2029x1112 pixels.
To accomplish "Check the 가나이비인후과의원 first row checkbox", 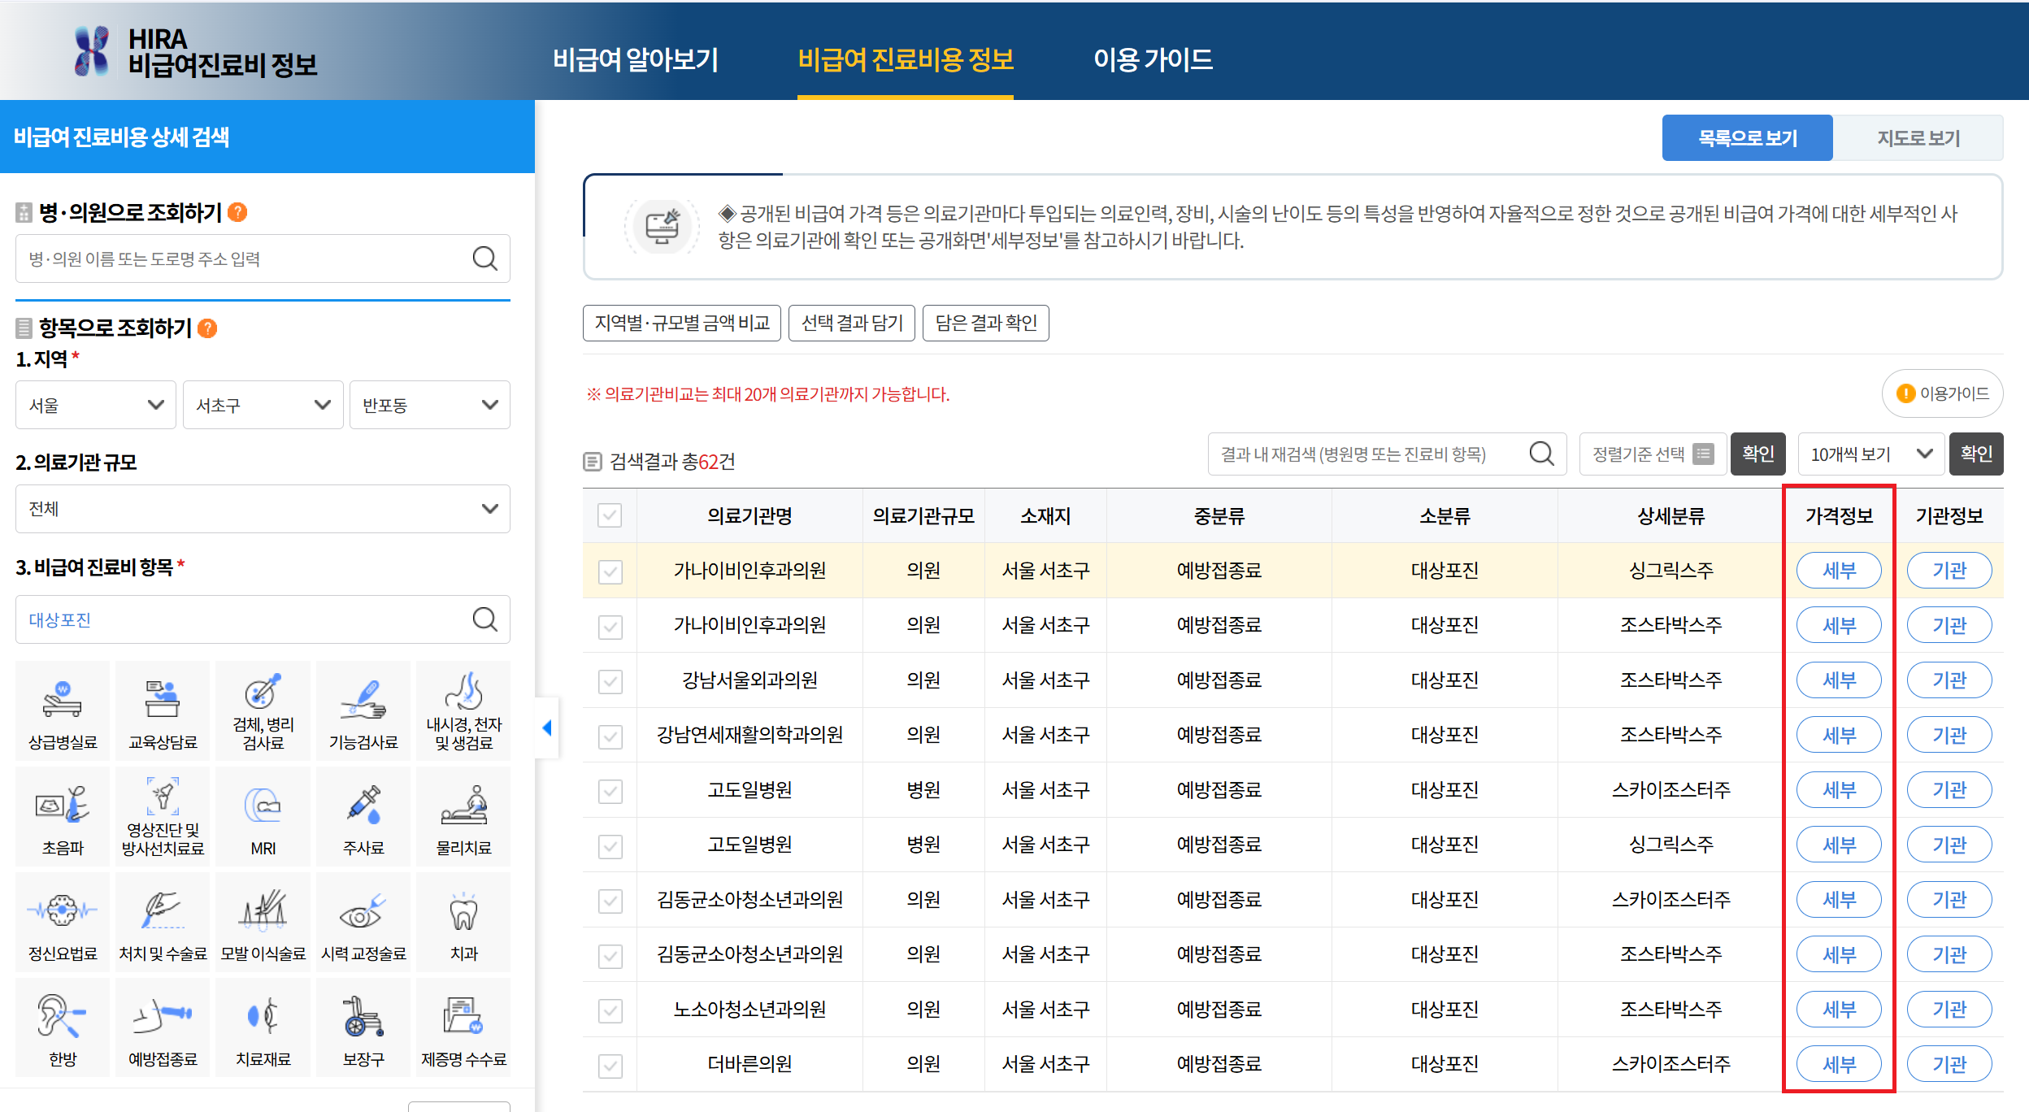I will coord(610,570).
